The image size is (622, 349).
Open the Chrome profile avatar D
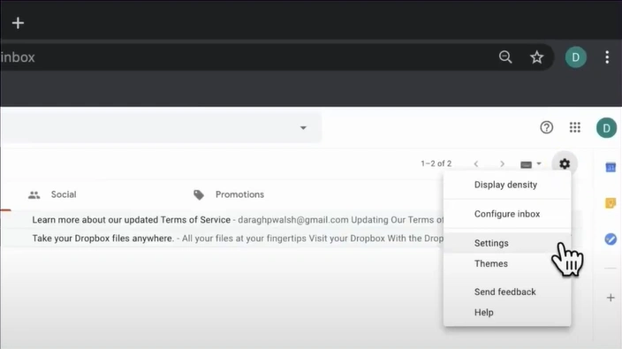(x=575, y=57)
